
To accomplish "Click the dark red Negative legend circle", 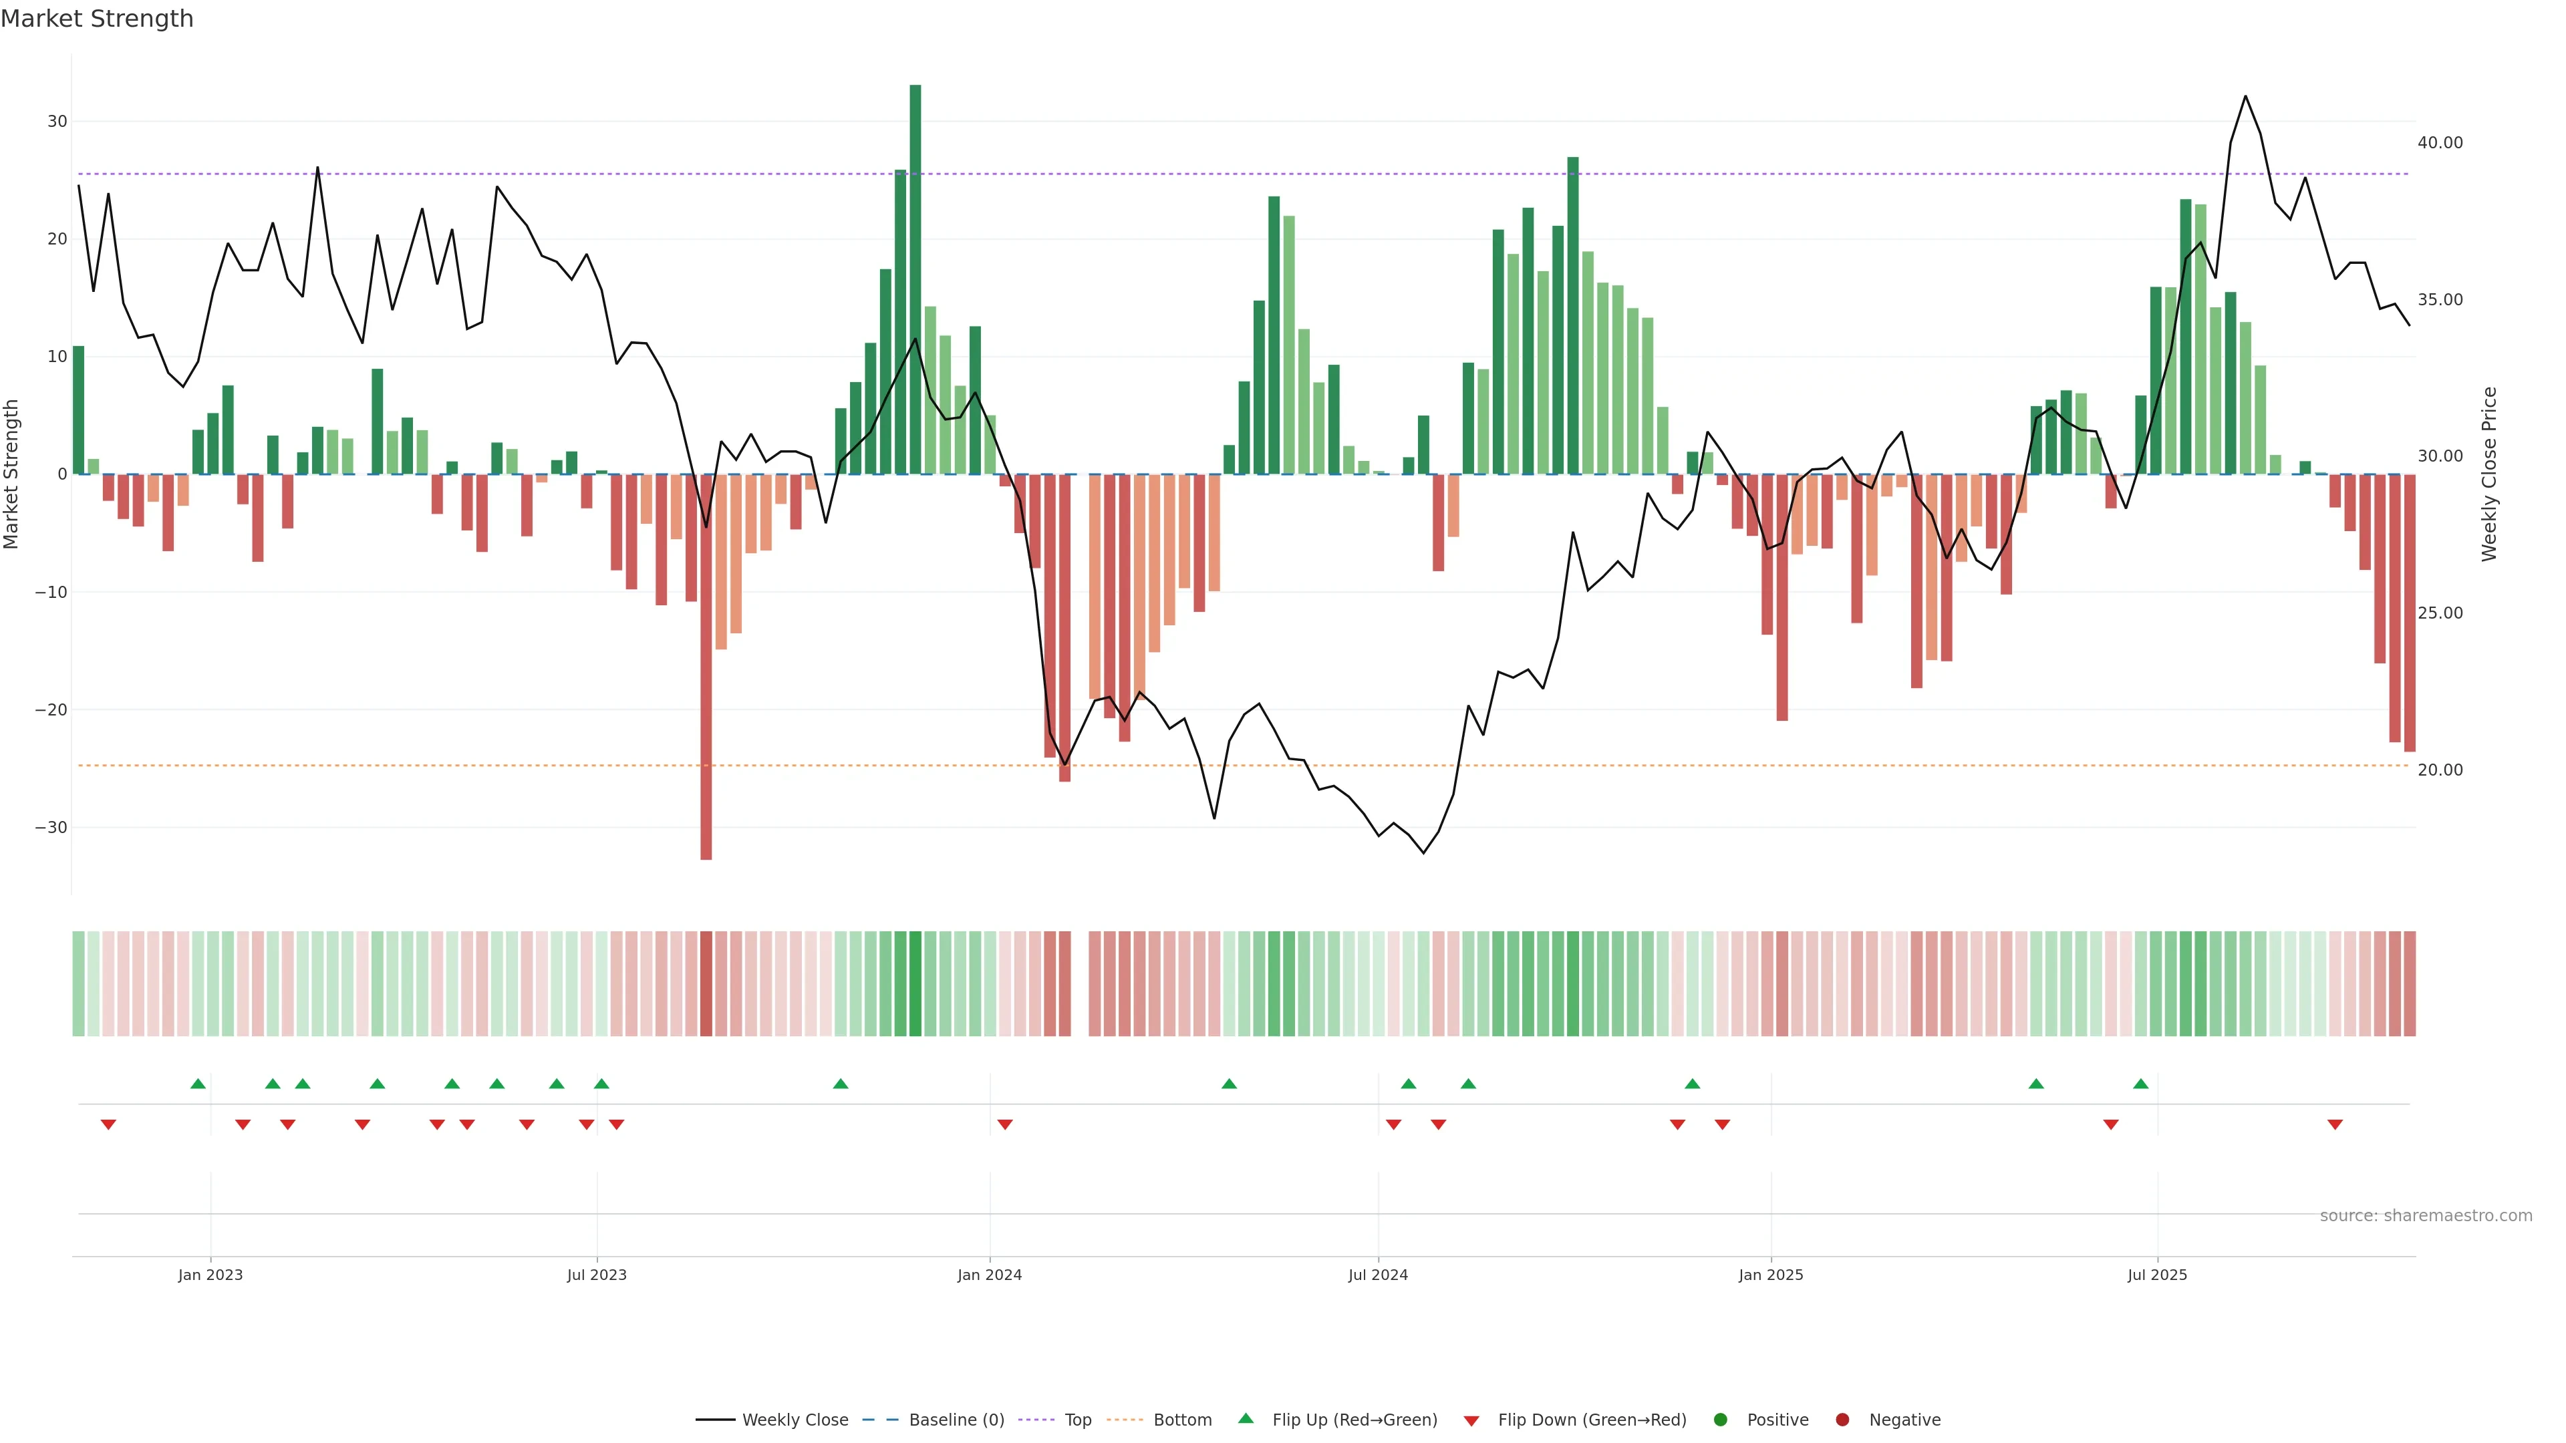I will 1842,1420.
